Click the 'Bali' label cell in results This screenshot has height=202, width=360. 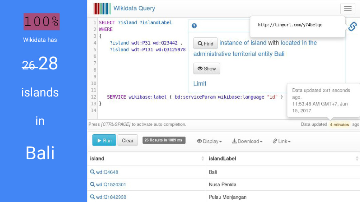213,172
